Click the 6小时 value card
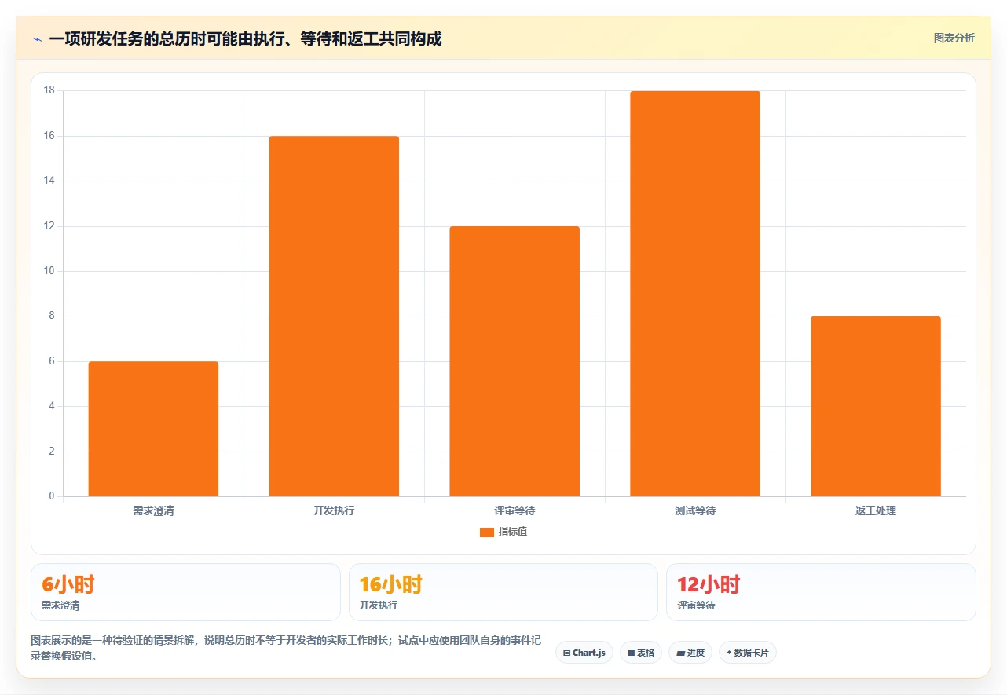This screenshot has width=1007, height=695. coord(185,592)
